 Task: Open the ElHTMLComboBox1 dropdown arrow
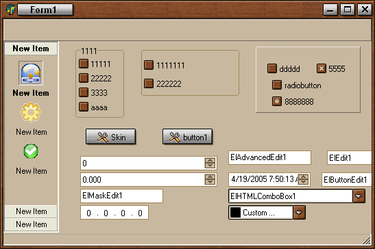pos(359,196)
